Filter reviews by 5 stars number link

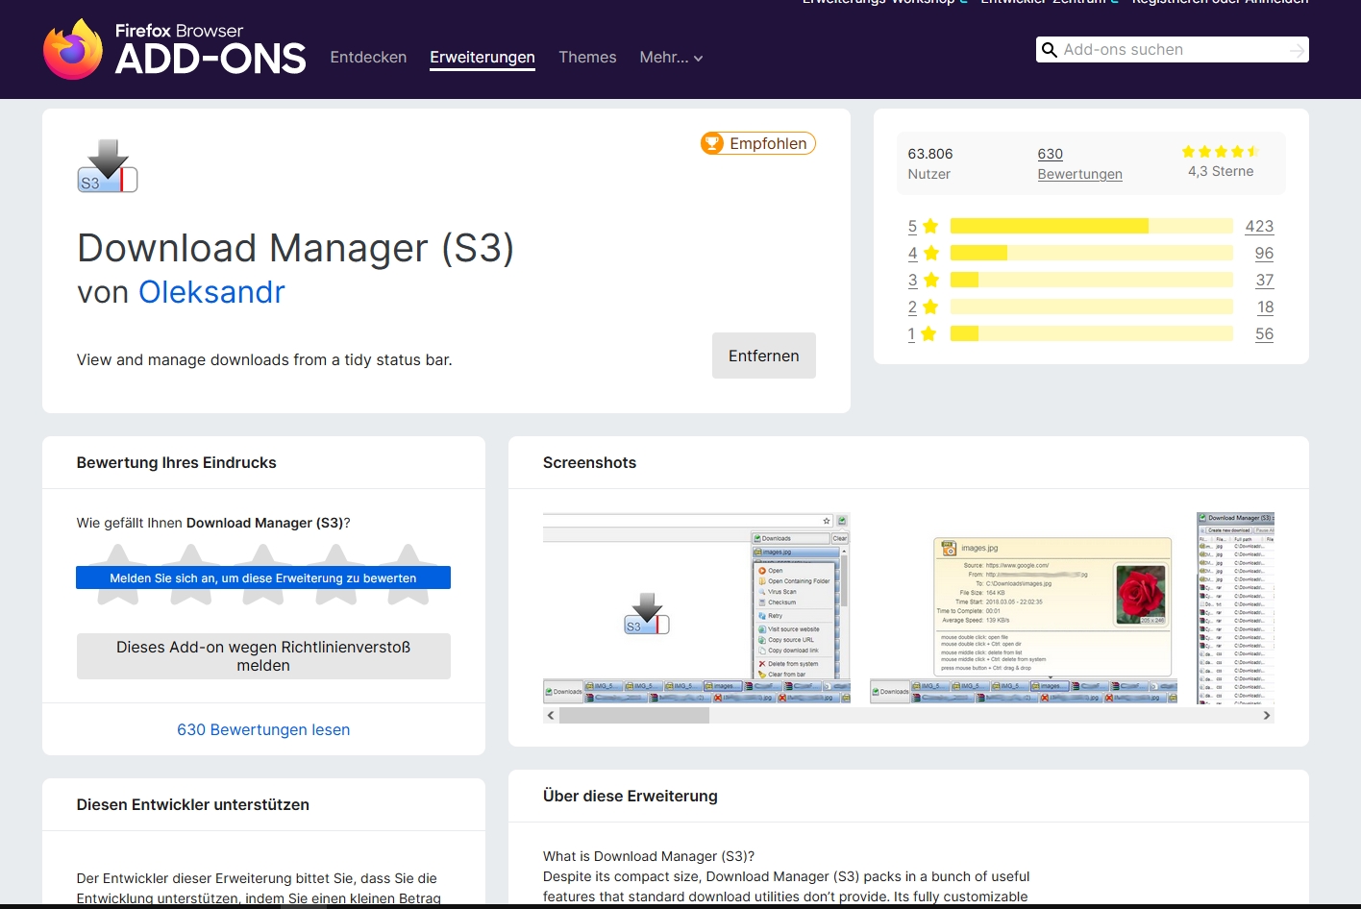[x=912, y=226]
